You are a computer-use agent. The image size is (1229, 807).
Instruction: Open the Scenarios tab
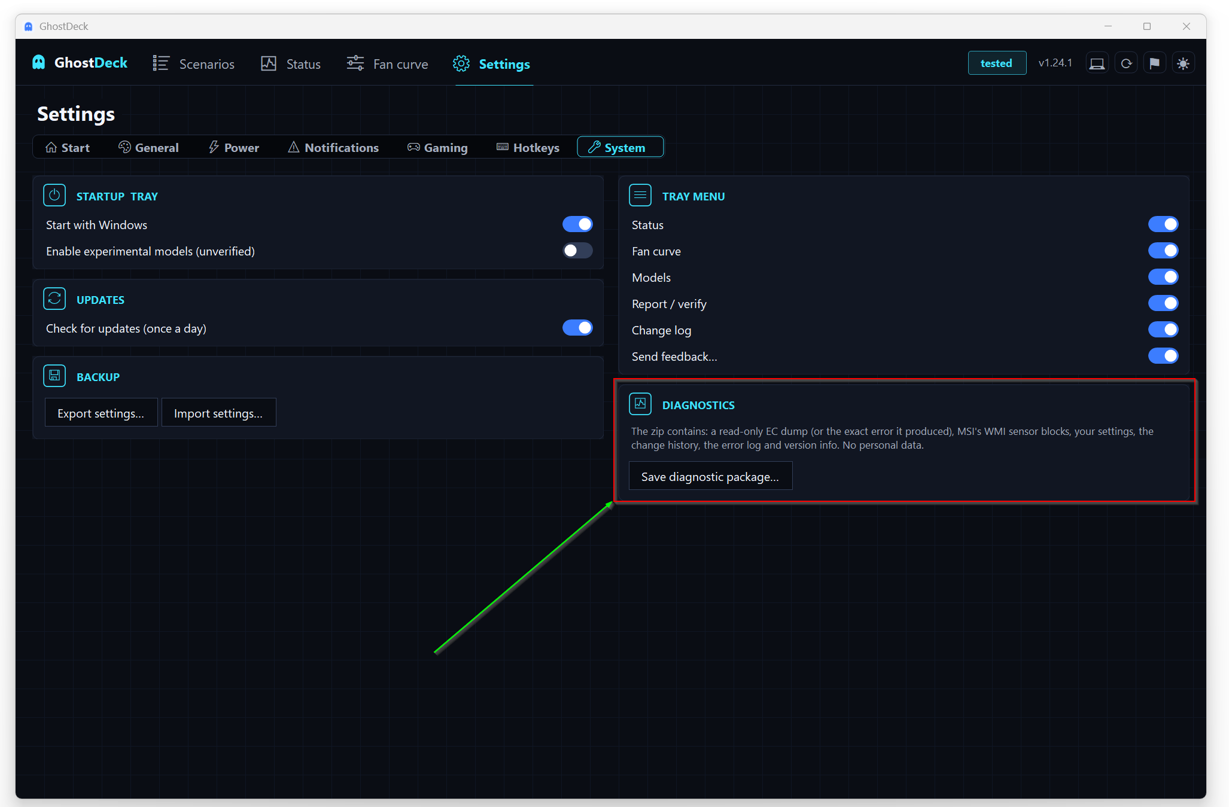point(193,64)
